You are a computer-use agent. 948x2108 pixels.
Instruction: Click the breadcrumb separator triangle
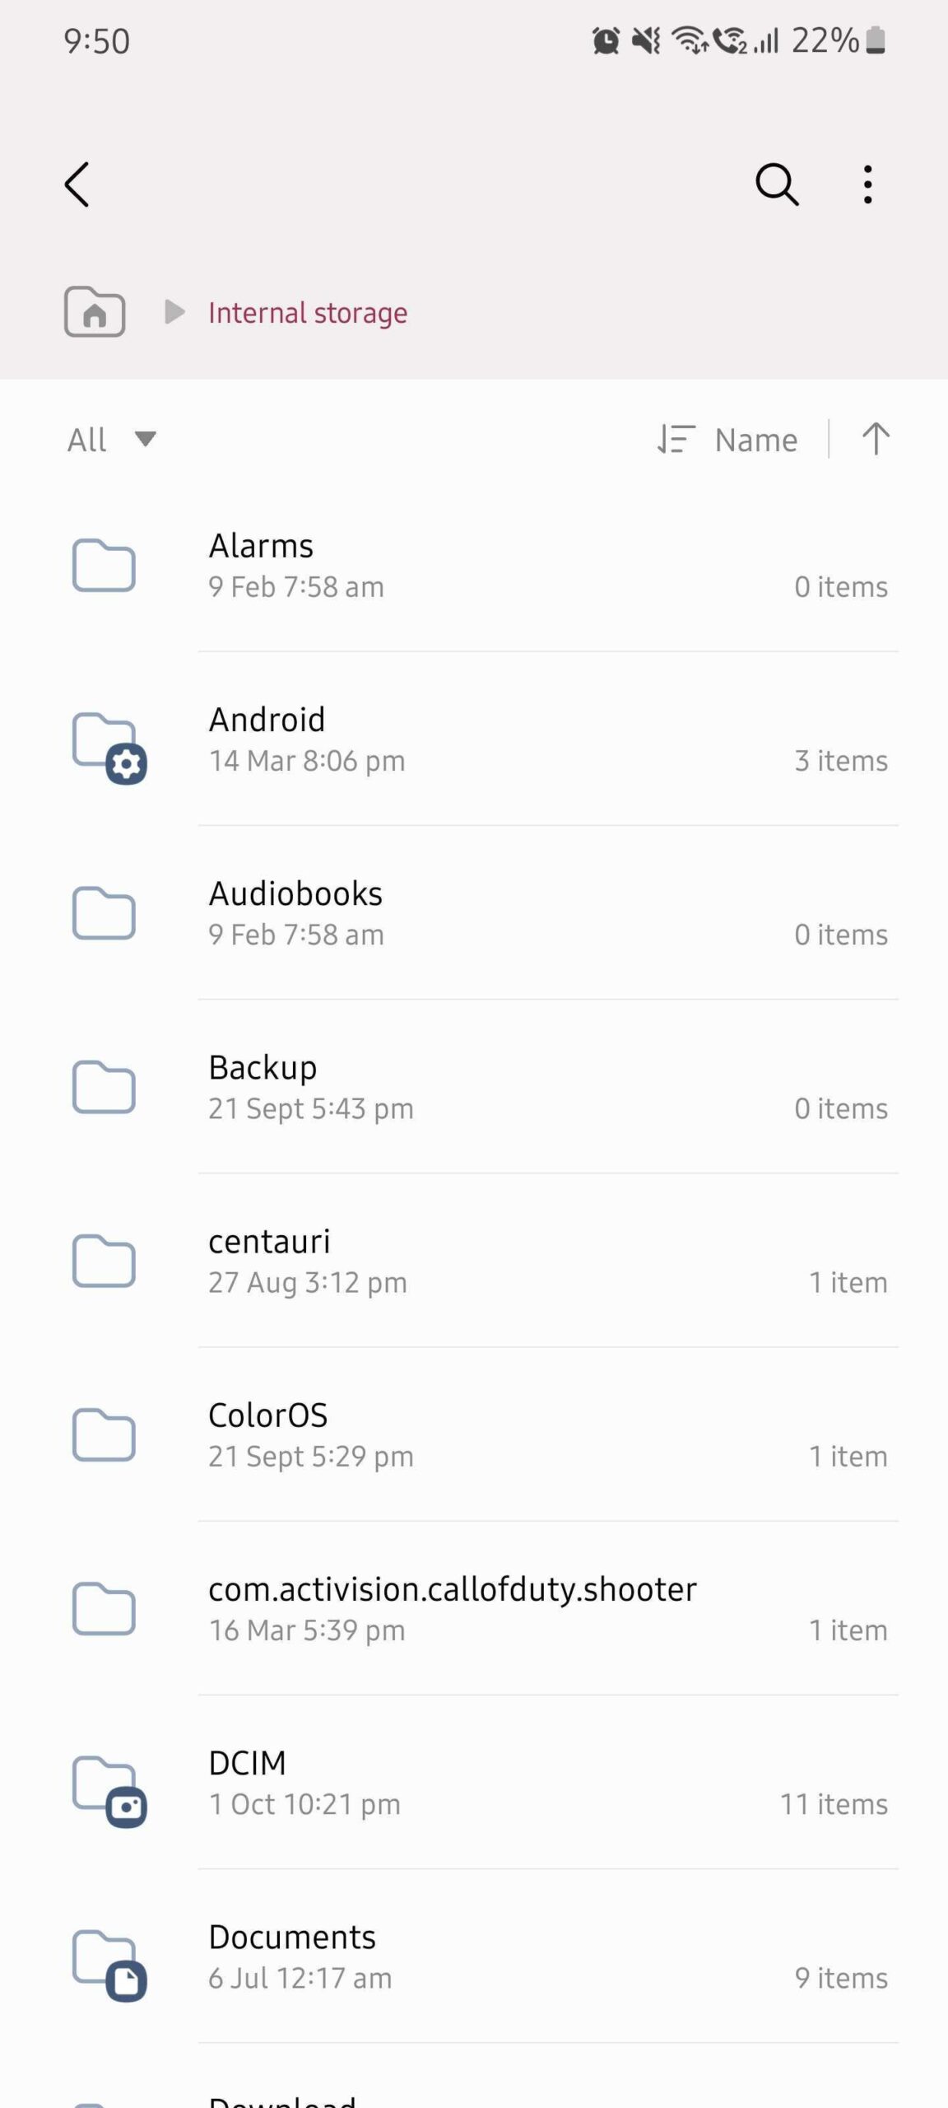point(174,312)
